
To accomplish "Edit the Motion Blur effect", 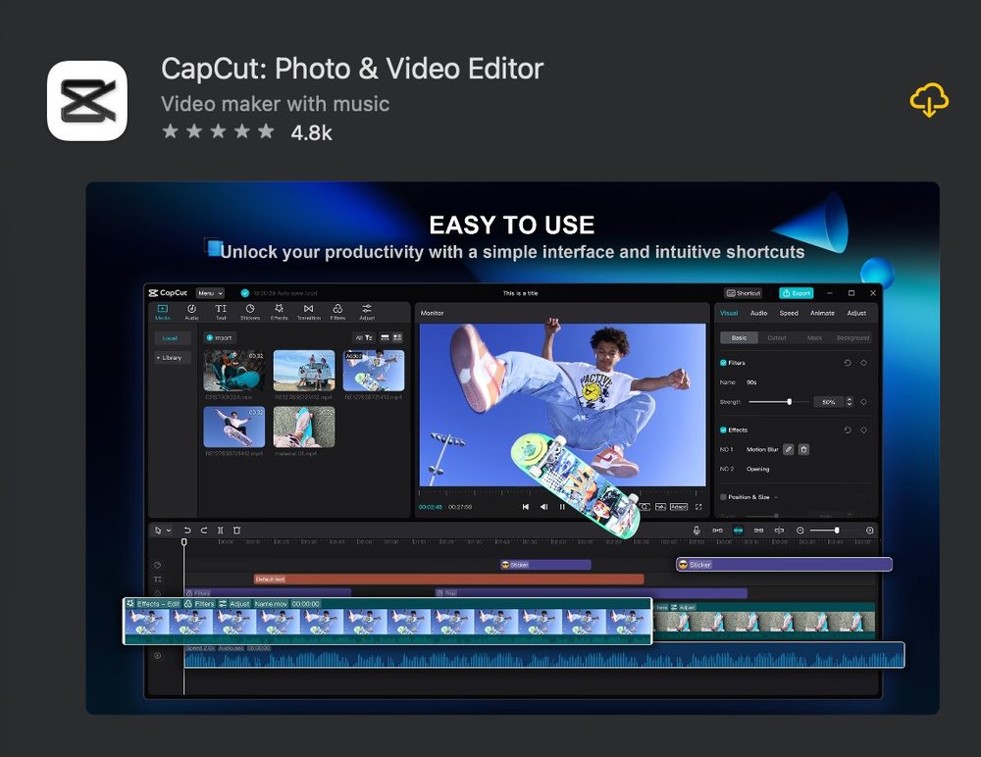I will (789, 449).
